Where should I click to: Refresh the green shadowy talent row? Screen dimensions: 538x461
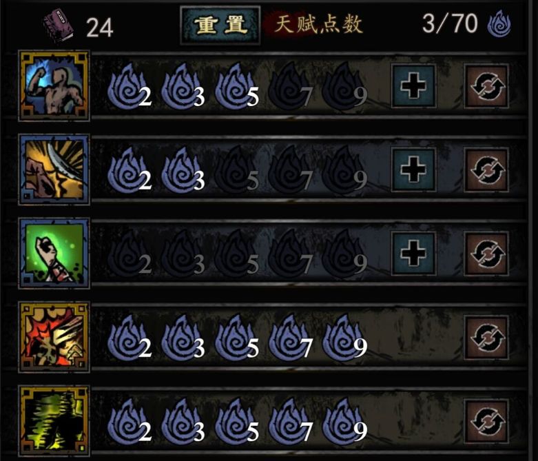(486, 421)
